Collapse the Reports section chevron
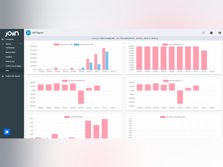Image resolution: width=223 pixels, height=167 pixels. (x=20, y=44)
